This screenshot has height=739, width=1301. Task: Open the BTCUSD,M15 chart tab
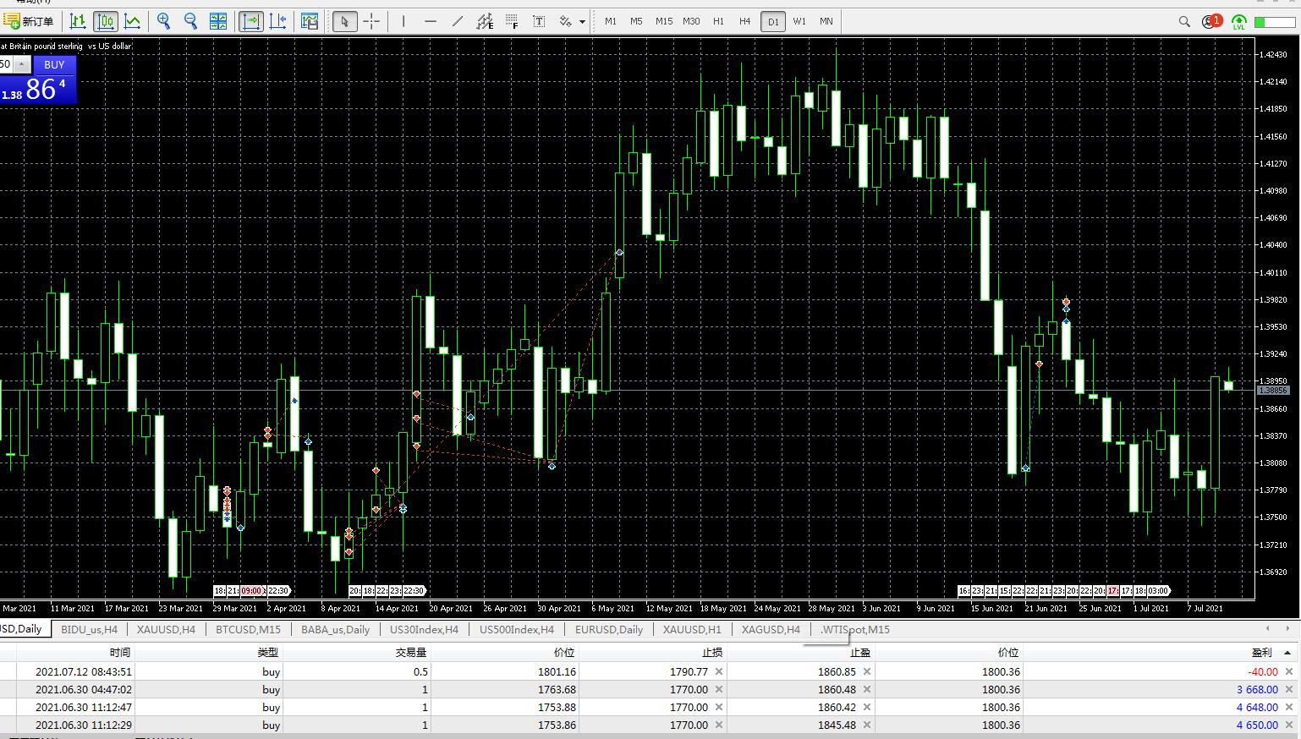(x=248, y=629)
